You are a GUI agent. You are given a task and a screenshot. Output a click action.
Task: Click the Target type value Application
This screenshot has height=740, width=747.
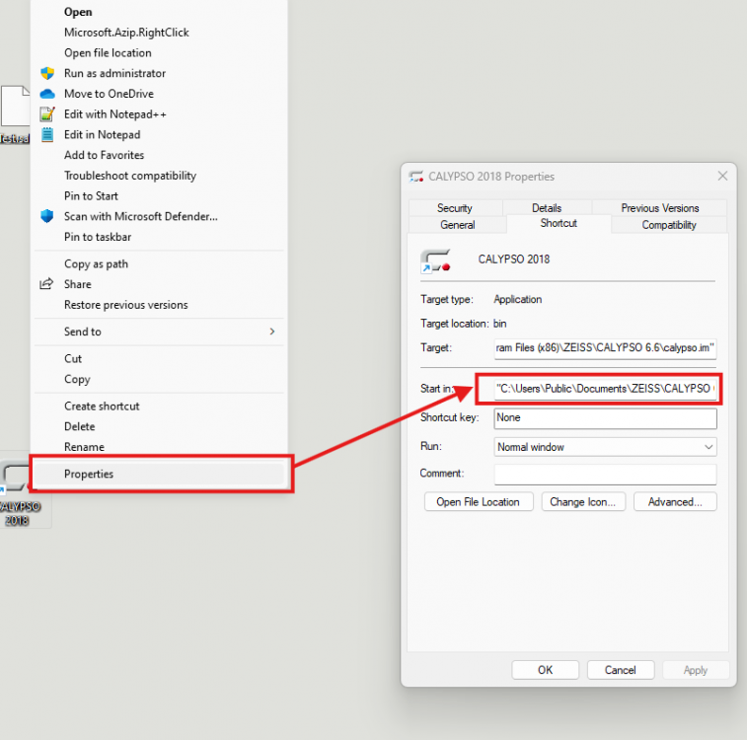pyautogui.click(x=518, y=300)
